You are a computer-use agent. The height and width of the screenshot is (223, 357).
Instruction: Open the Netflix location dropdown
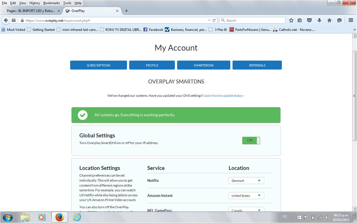[x=246, y=181]
